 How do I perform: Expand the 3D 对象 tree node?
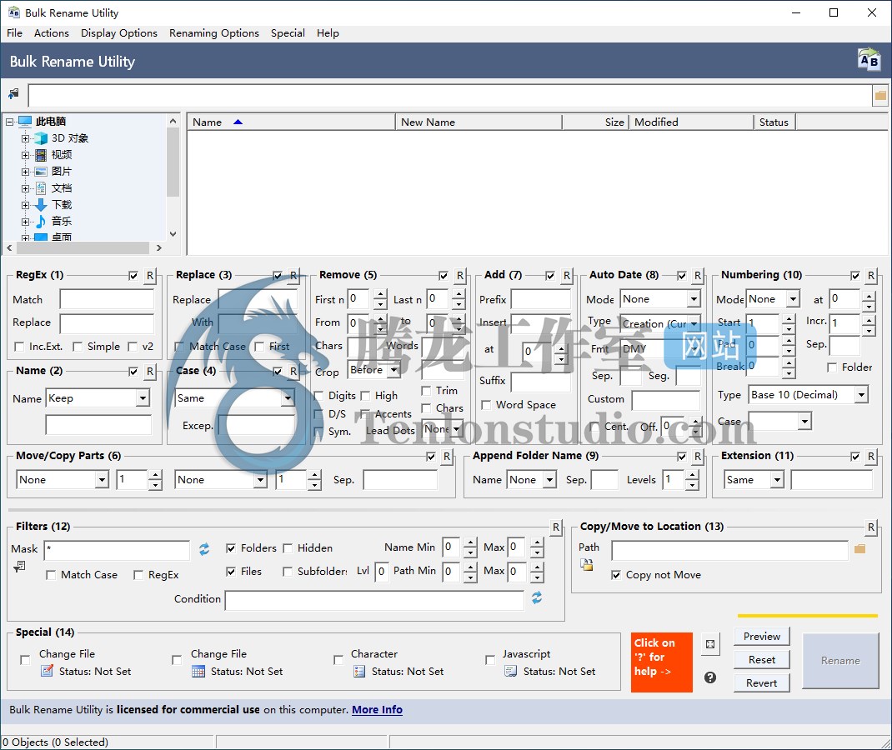point(25,138)
